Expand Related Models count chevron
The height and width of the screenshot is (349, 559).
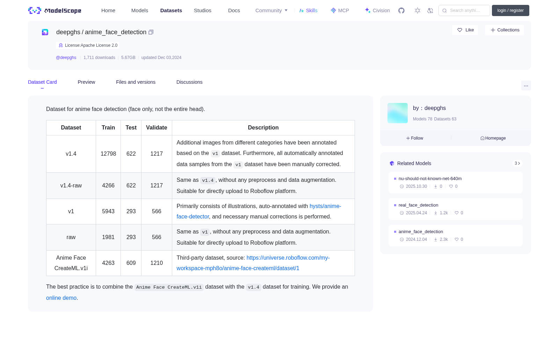point(517,163)
